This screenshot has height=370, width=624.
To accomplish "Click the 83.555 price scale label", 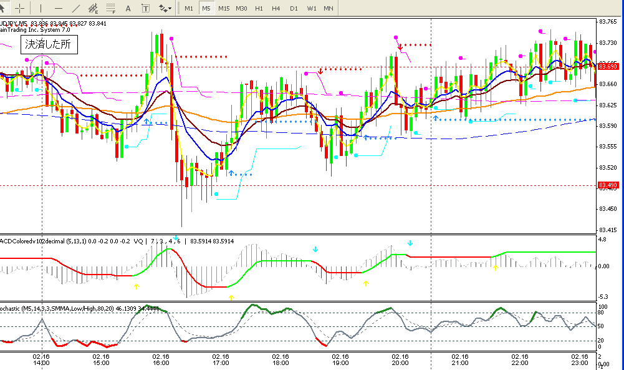I will click(x=608, y=147).
